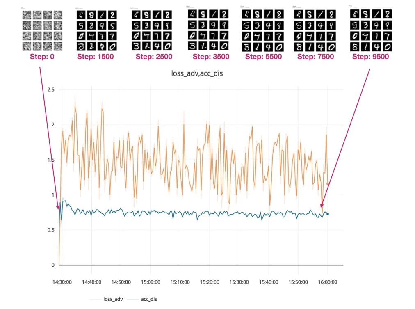Click the 'Step: 9500' text label
415x309 pixels.
(371, 57)
